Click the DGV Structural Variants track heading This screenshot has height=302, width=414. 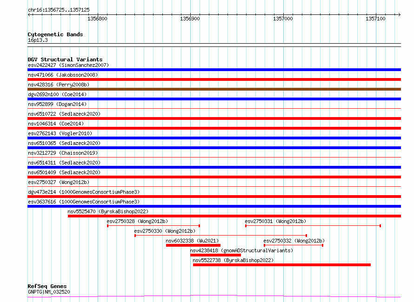pos(65,59)
